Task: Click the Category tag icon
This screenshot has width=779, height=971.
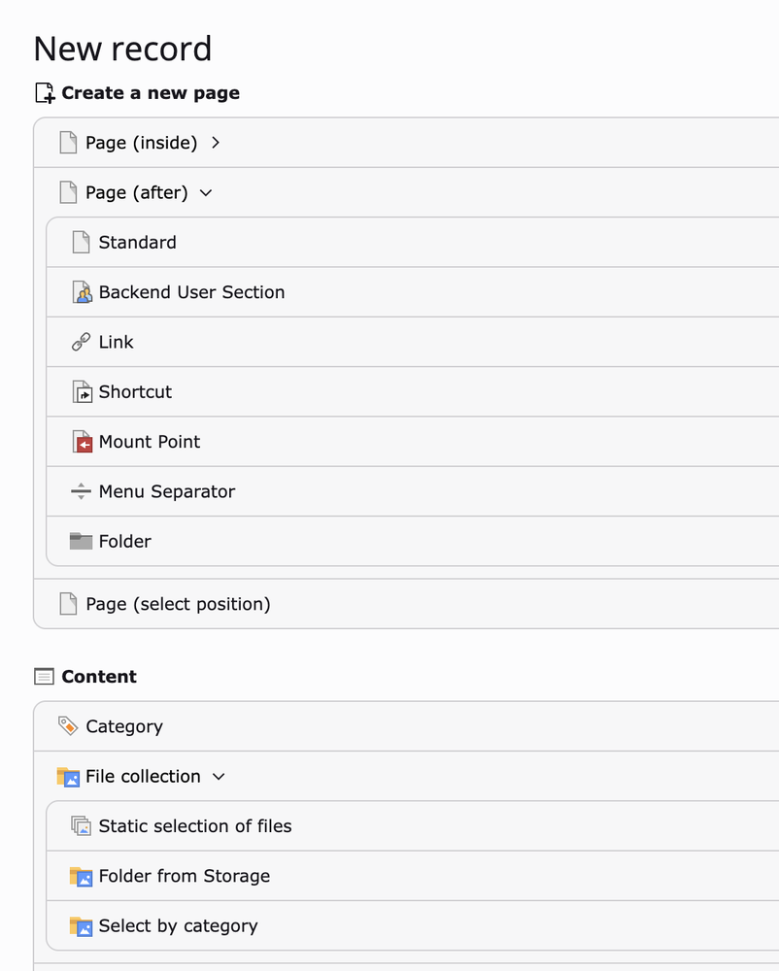Action: point(68,726)
